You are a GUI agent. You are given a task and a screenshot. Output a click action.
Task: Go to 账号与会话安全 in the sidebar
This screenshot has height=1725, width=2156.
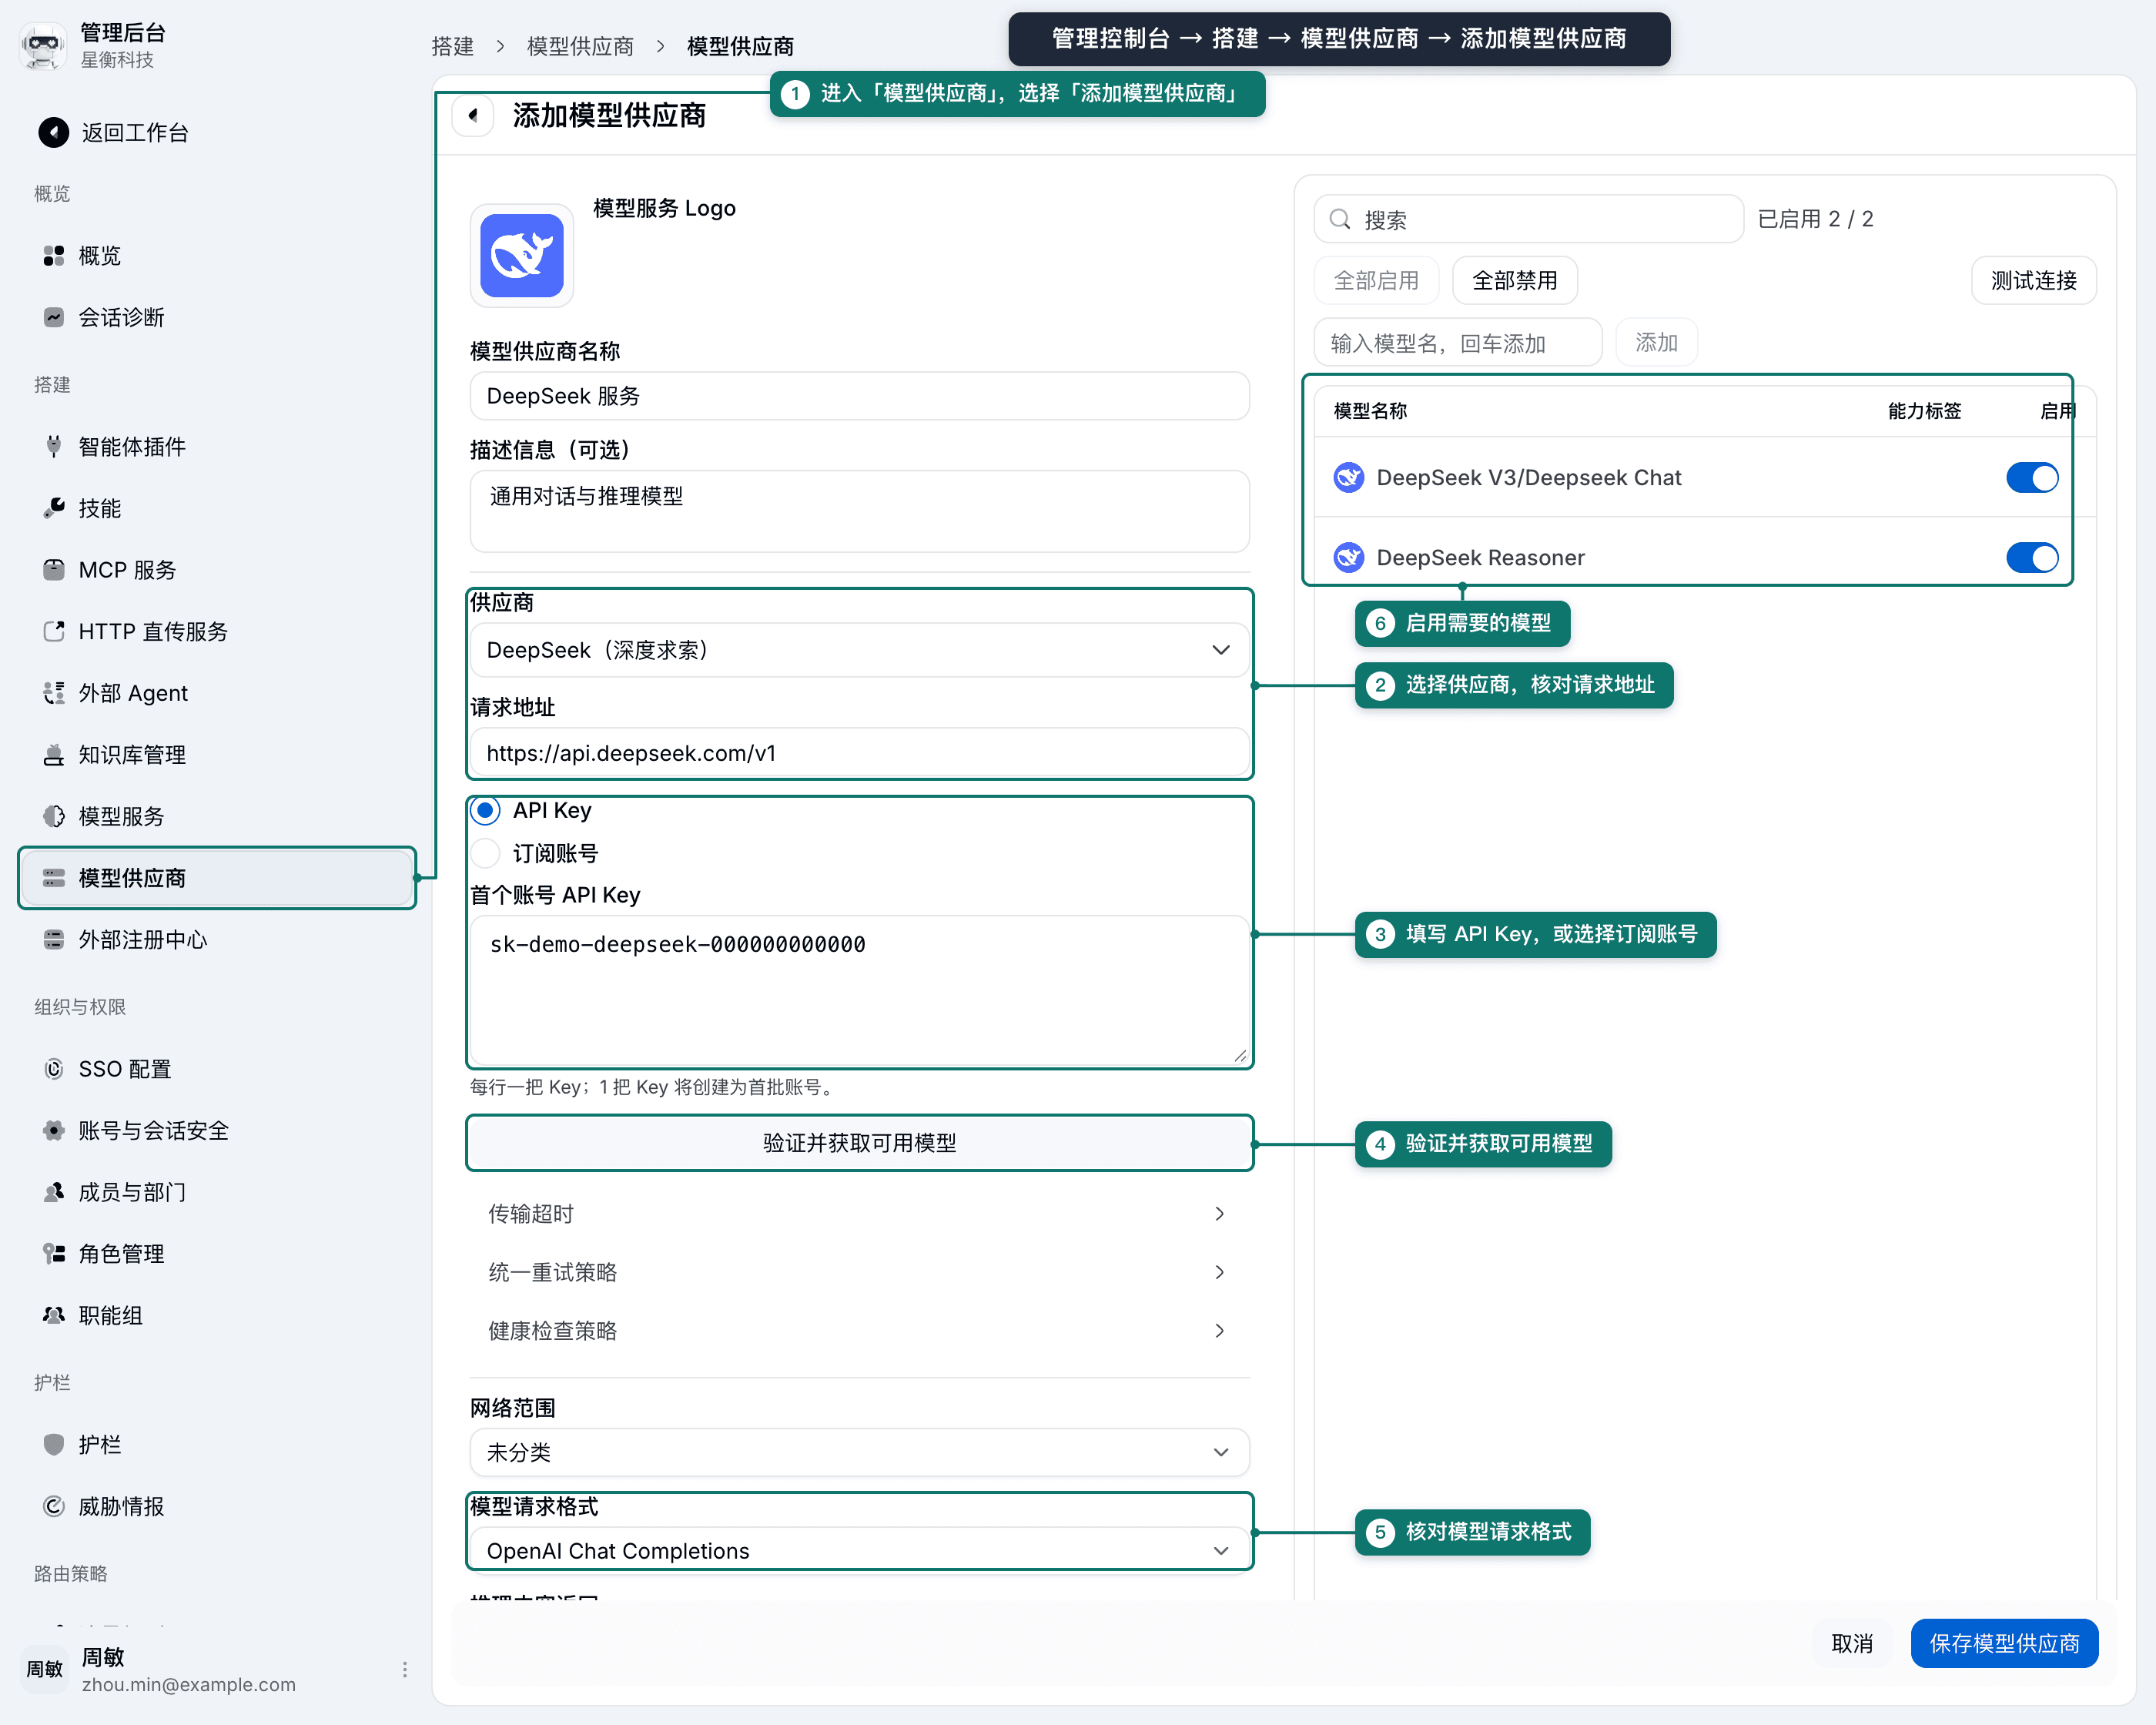[x=217, y=1130]
